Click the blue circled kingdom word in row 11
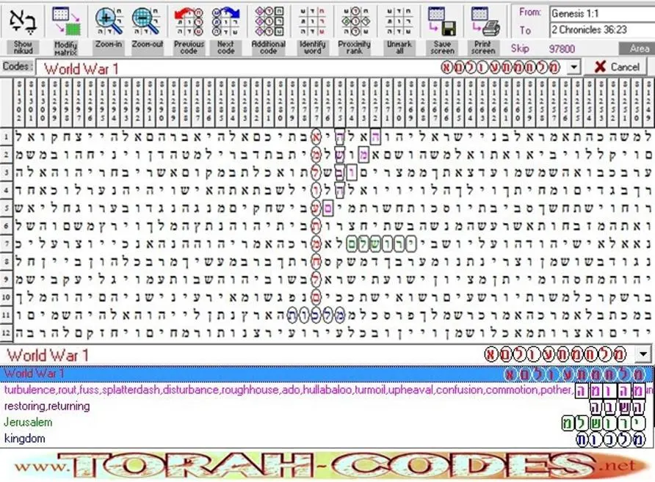The height and width of the screenshot is (482, 655). [x=316, y=315]
